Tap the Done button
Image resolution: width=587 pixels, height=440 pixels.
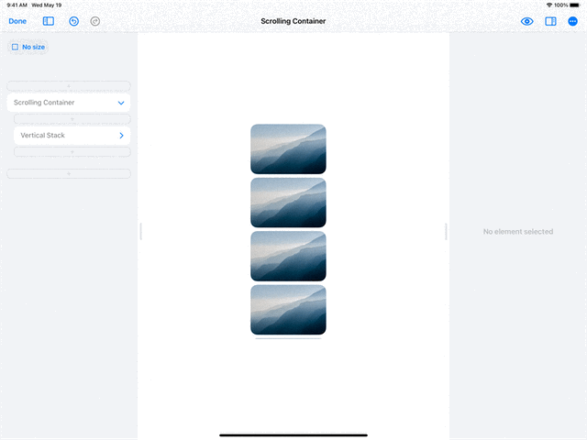(x=17, y=21)
